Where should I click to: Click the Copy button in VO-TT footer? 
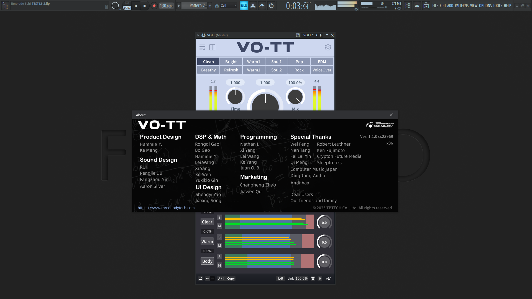[x=231, y=279]
